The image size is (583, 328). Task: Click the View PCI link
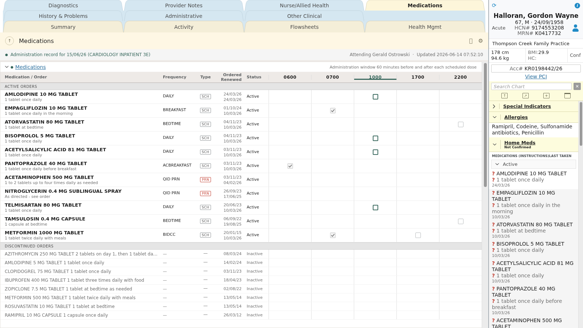536,77
